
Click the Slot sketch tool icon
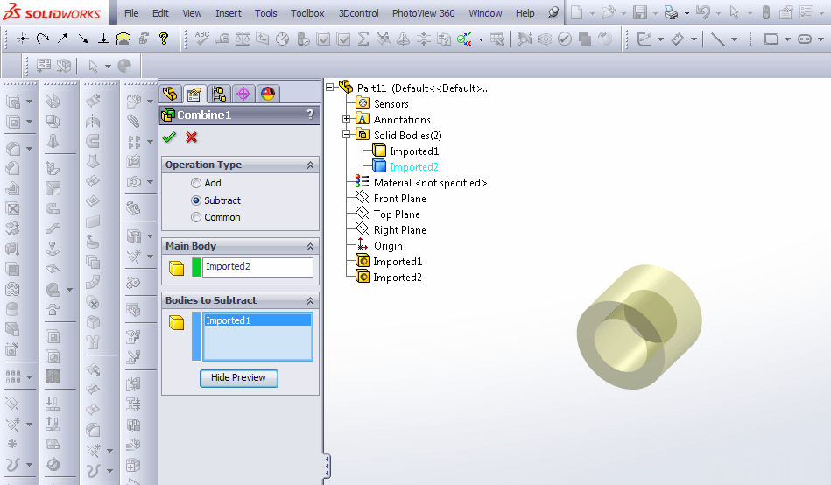805,39
